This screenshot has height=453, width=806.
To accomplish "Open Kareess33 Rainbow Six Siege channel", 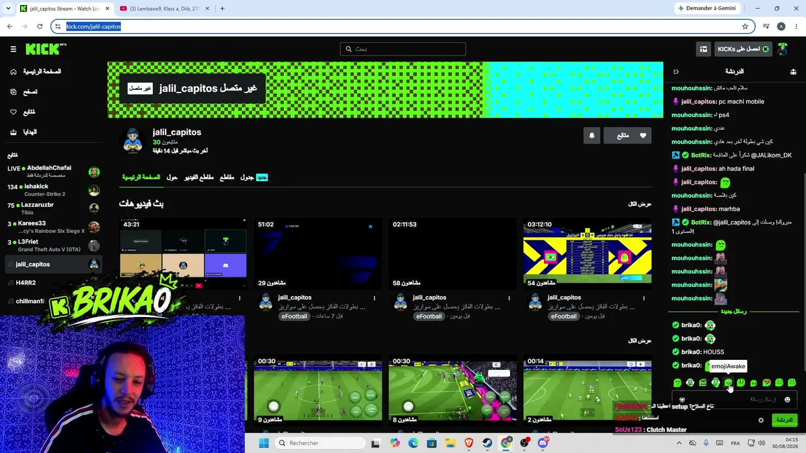I will coord(53,227).
